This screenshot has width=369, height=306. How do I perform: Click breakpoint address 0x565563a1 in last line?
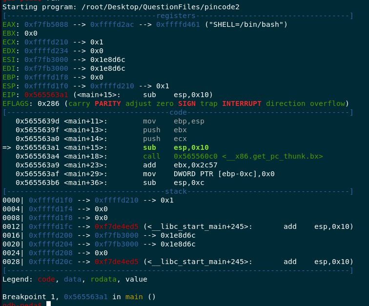click(86, 297)
